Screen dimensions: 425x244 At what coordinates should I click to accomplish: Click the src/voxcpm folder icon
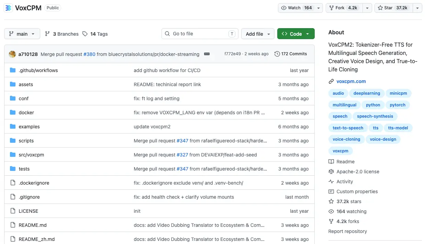13,155
